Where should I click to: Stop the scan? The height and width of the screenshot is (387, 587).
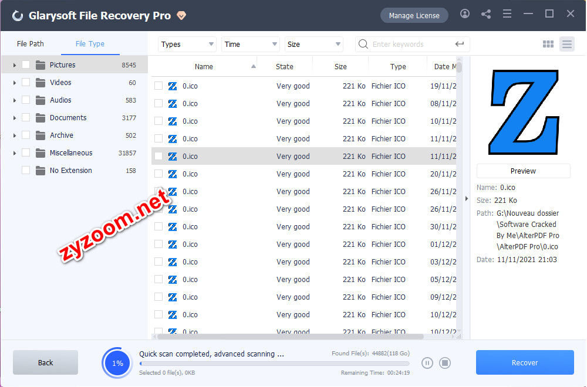(445, 363)
